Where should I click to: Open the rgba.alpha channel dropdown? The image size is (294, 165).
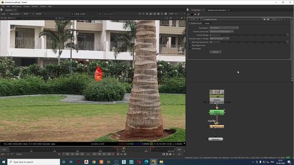pos(16,14)
